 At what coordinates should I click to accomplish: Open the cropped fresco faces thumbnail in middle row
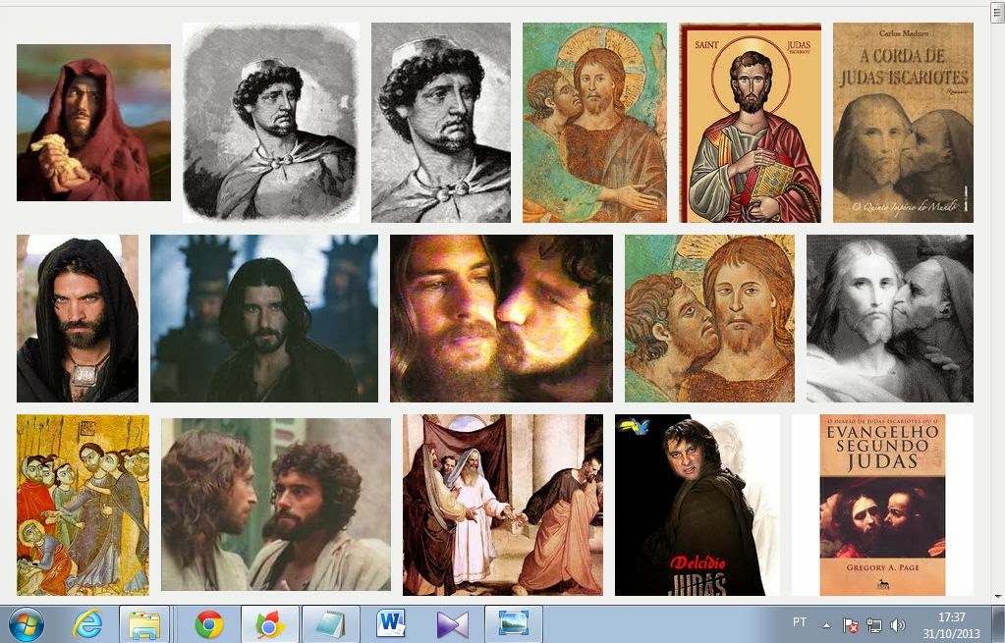(709, 318)
